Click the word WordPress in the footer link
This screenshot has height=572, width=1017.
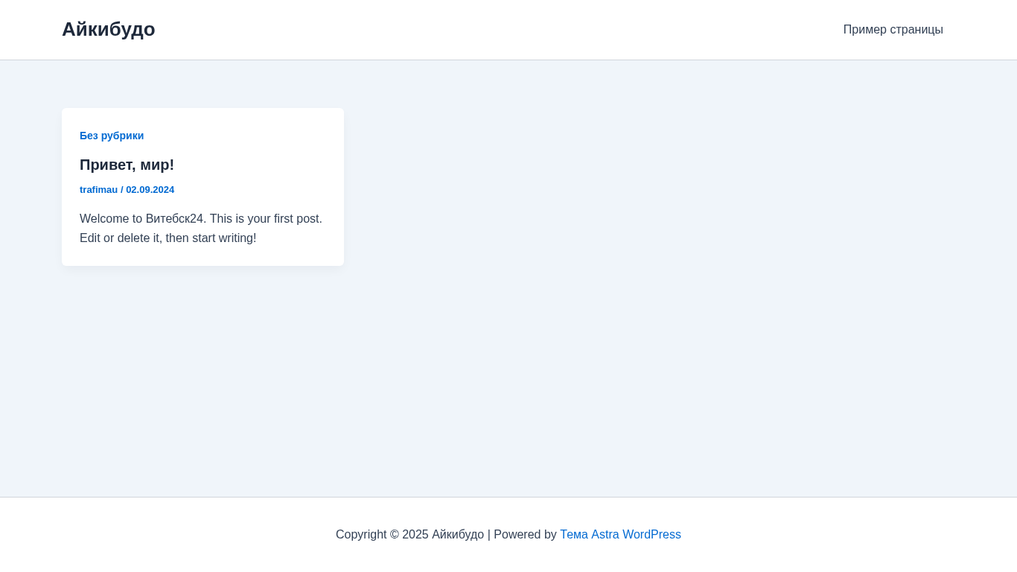pos(651,535)
